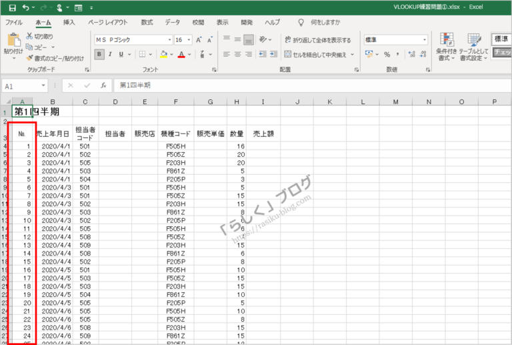Open the font size dropdown showing 16

point(189,40)
